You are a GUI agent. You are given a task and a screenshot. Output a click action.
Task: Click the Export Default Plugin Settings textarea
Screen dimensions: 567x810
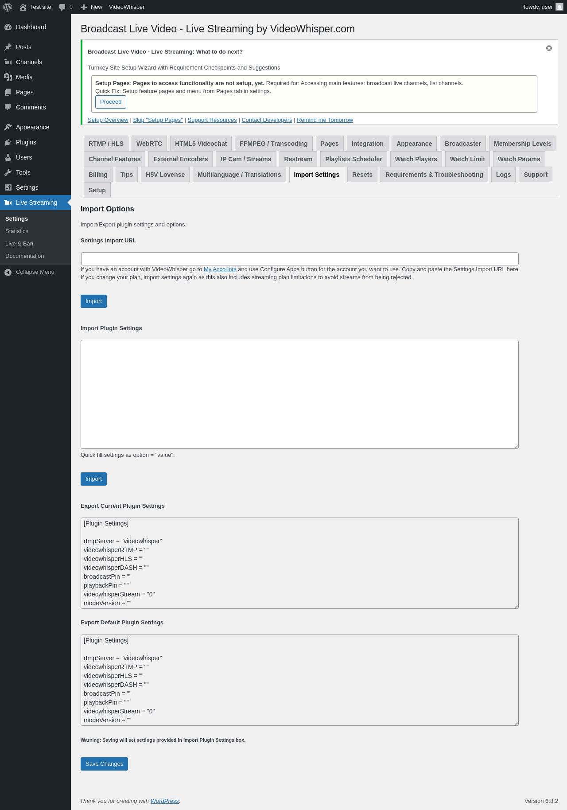(299, 680)
